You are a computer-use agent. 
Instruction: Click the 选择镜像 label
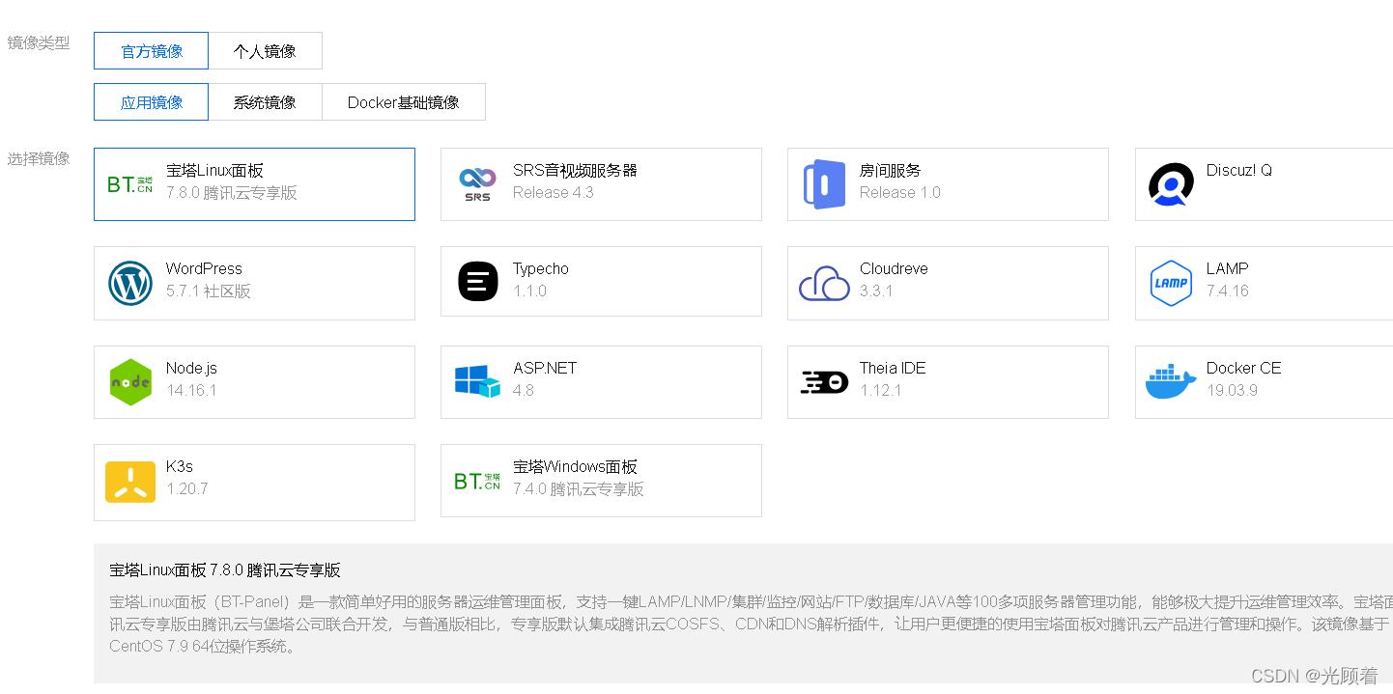tap(39, 159)
